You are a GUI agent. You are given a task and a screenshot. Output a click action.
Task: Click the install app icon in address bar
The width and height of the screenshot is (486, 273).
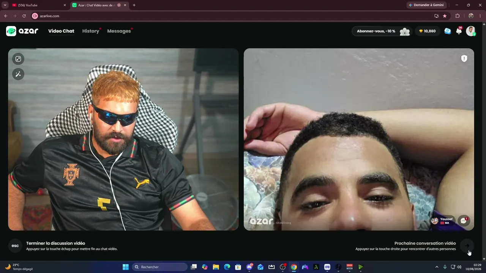pos(437,16)
